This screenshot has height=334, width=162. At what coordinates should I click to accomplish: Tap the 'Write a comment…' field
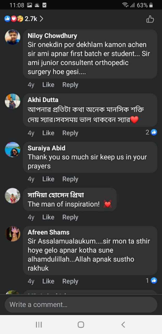(81, 305)
